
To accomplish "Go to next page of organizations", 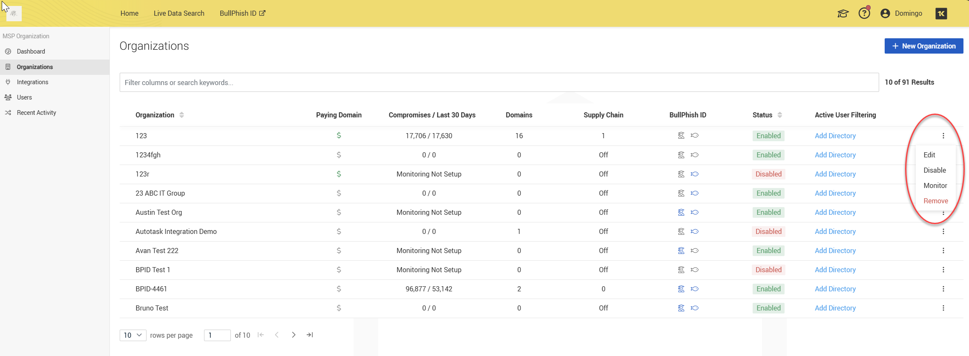I will [293, 335].
